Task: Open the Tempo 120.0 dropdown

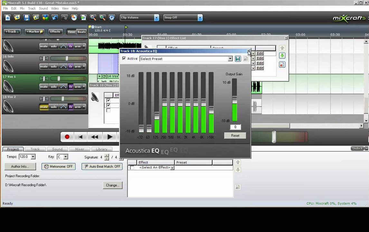Action: coord(33,157)
